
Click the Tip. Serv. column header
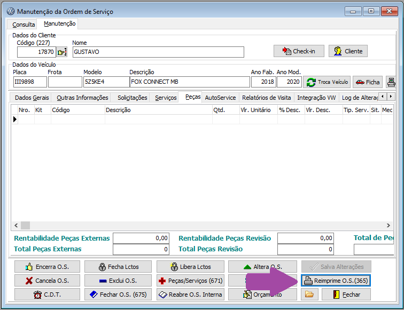pyautogui.click(x=356, y=110)
